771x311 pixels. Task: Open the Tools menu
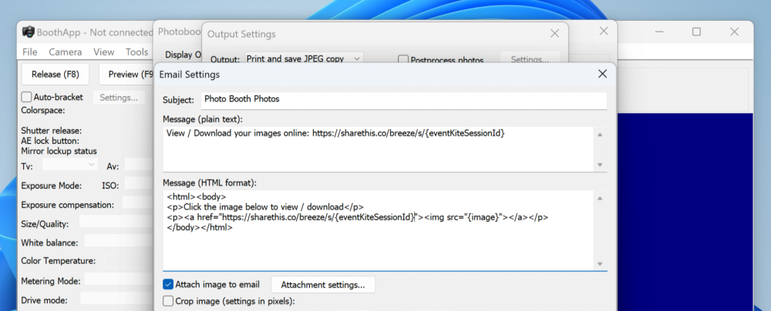pos(136,52)
